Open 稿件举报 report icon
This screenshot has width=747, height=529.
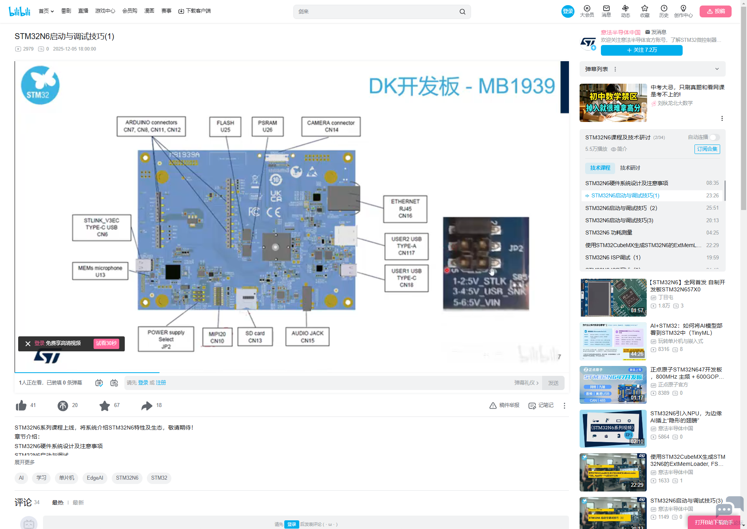point(504,405)
